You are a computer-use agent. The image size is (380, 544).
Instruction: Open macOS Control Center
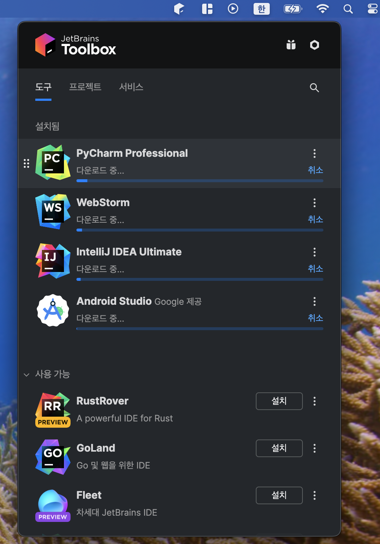click(x=373, y=8)
